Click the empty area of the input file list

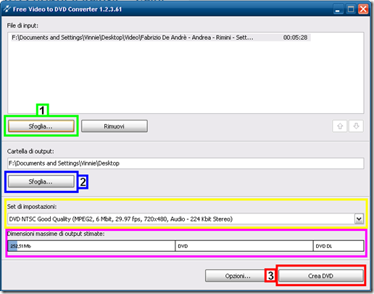click(x=186, y=78)
